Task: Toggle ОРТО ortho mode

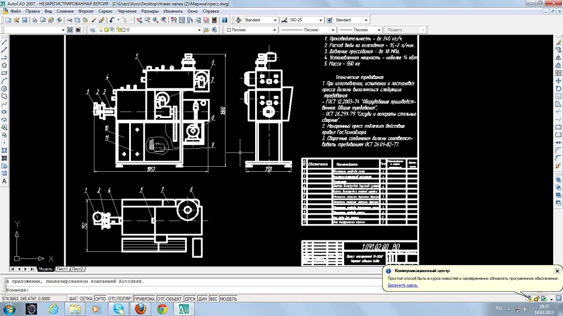Action: click(x=100, y=299)
